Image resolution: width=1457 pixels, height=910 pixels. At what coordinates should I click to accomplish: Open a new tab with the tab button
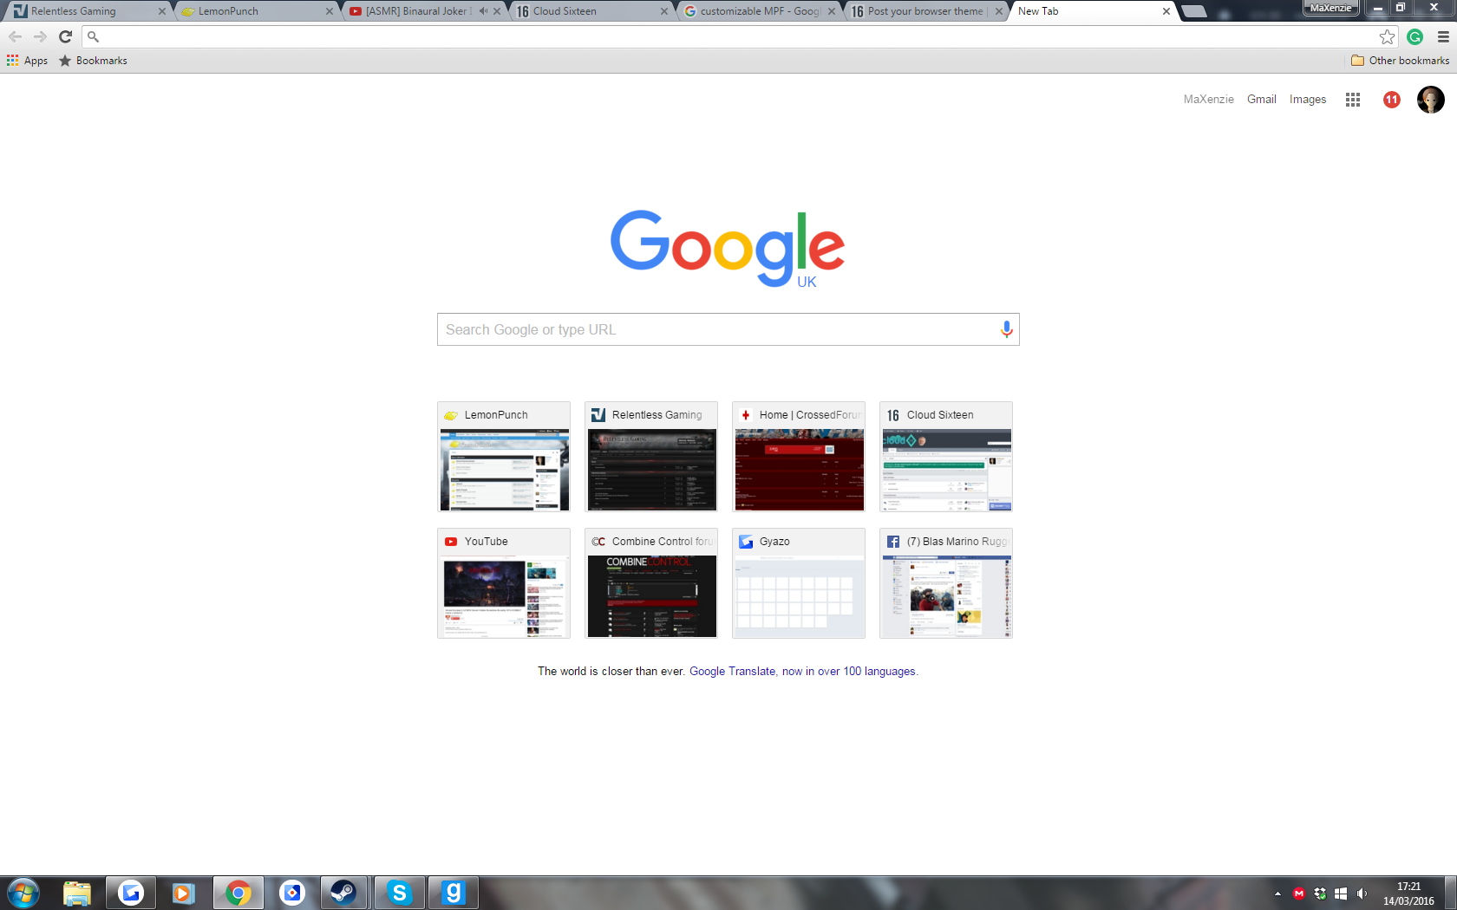[x=1194, y=11]
